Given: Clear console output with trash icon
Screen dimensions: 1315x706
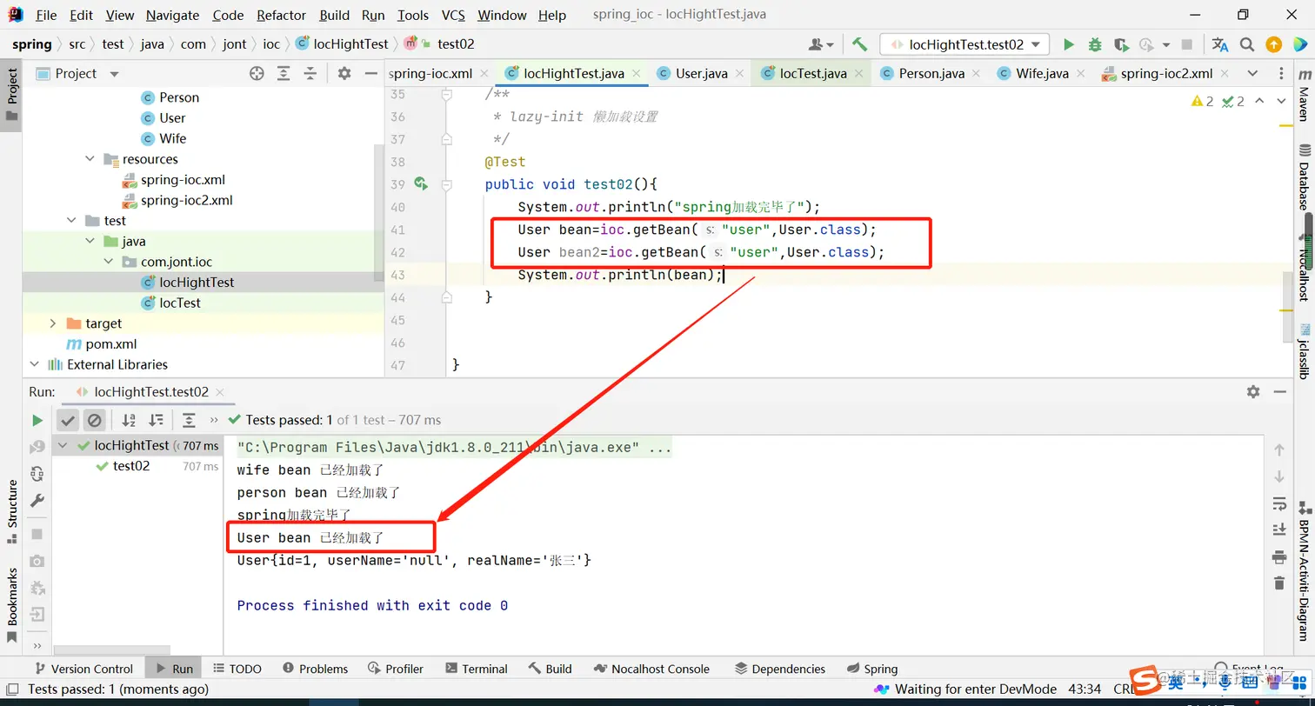Looking at the screenshot, I should 1278,583.
